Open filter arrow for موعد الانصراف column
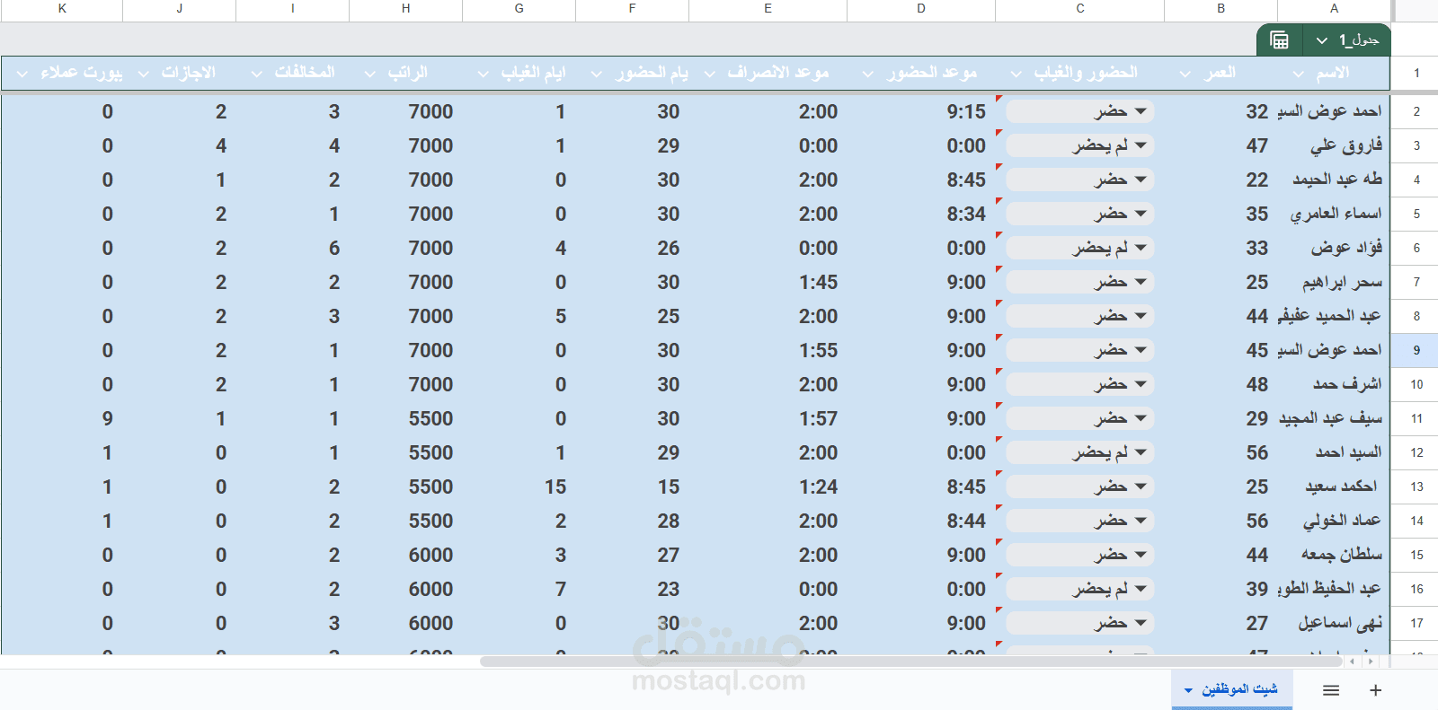Image resolution: width=1438 pixels, height=710 pixels. (710, 74)
